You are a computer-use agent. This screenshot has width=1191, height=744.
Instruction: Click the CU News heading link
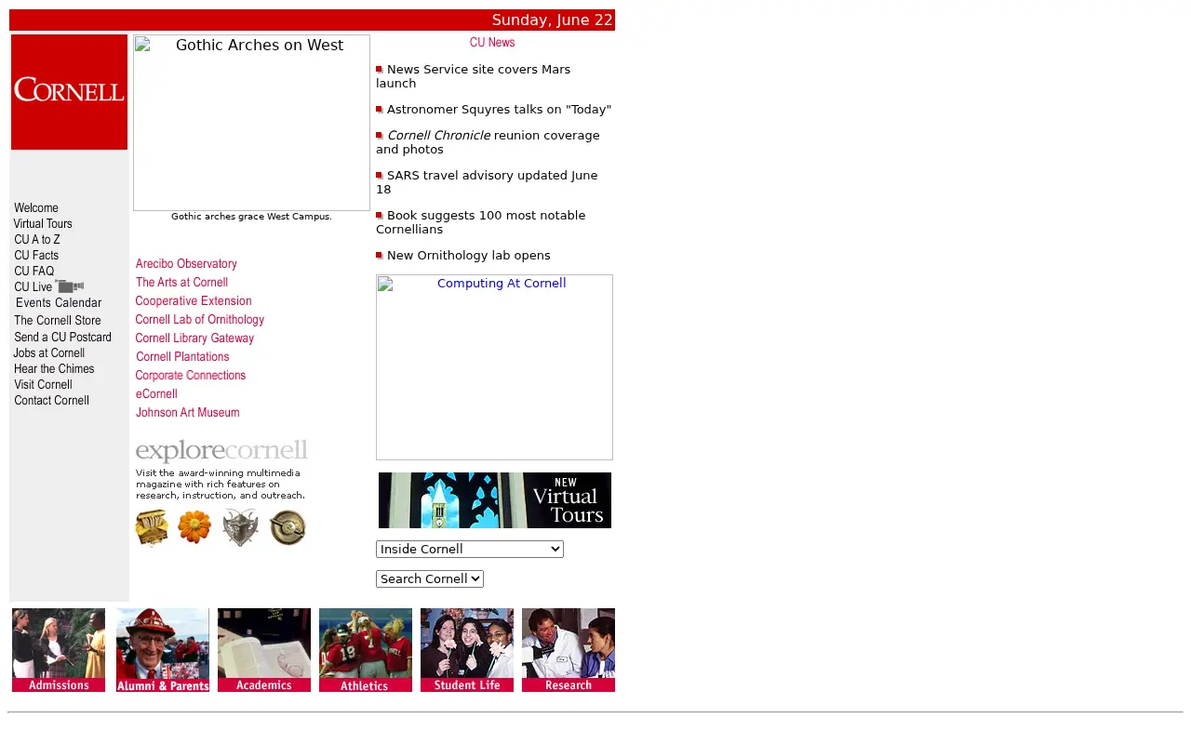[x=492, y=43]
